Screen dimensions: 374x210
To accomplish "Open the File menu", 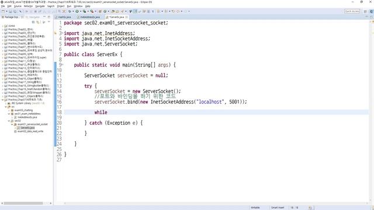I will click(3, 6).
